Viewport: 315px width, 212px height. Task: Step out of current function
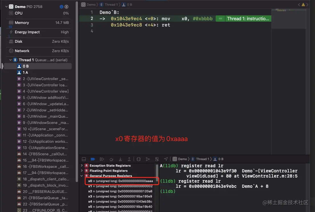tap(129, 159)
